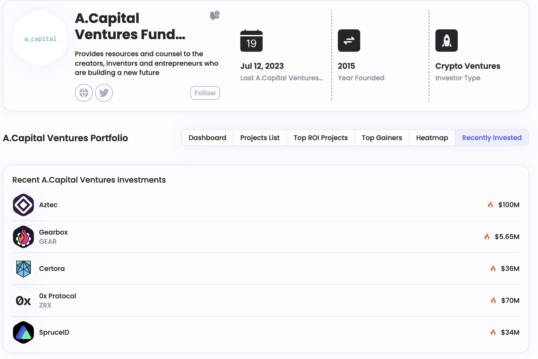Click the Recent A.Capital Ventures Investments heading
538x359 pixels.
click(x=89, y=180)
